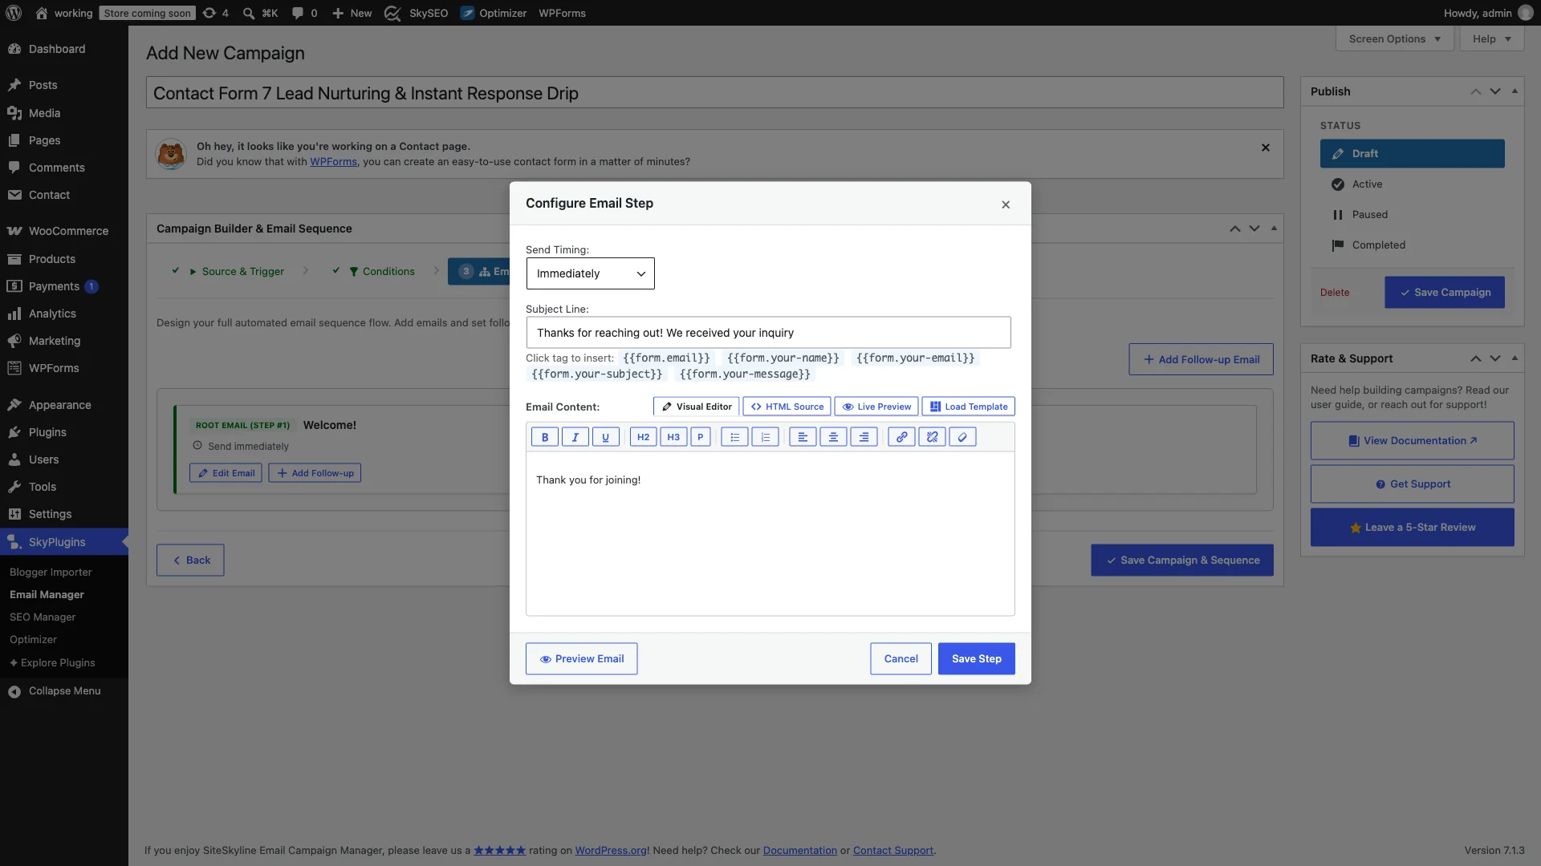Open Live Preview tab
1541x866 pixels.
[x=876, y=407]
